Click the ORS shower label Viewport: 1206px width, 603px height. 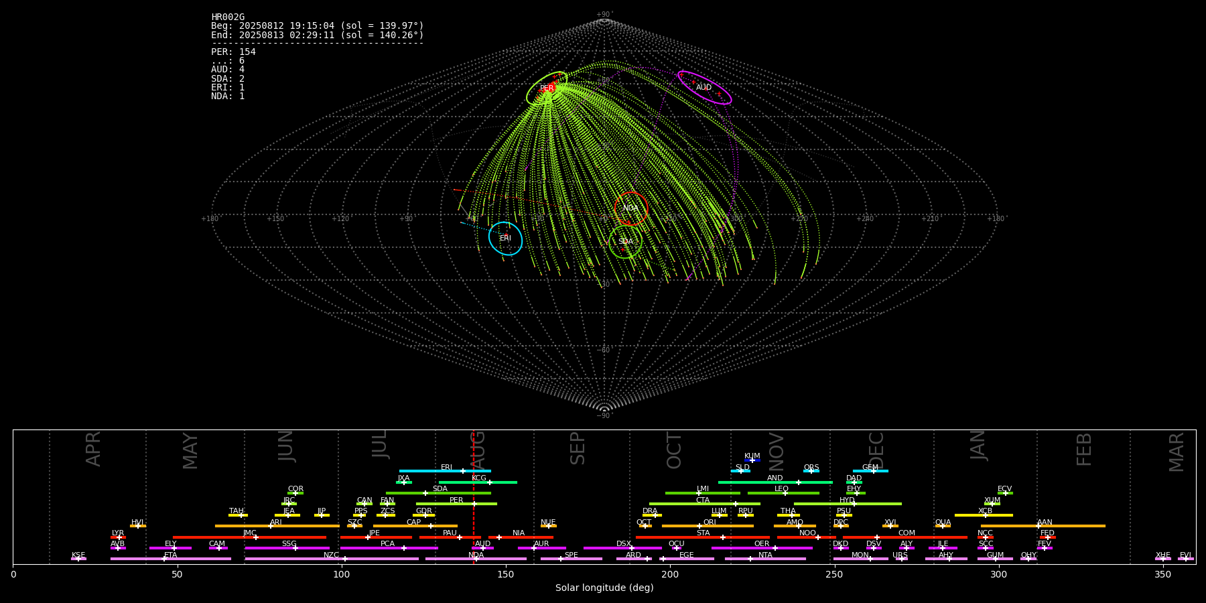coord(811,468)
